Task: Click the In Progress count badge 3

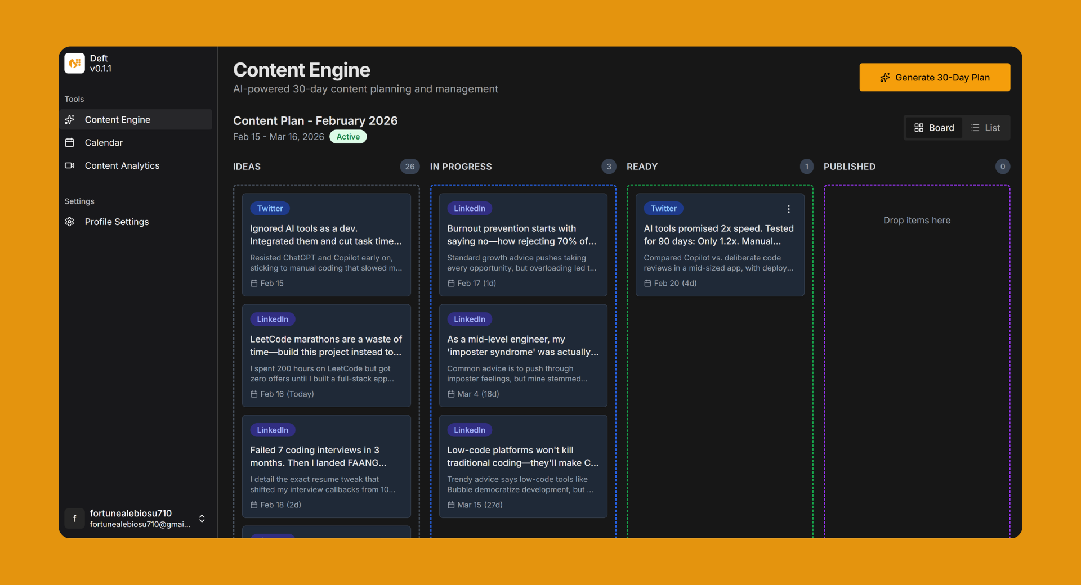Action: (609, 166)
